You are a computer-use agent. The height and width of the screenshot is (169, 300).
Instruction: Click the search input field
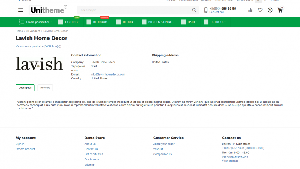click(x=135, y=10)
